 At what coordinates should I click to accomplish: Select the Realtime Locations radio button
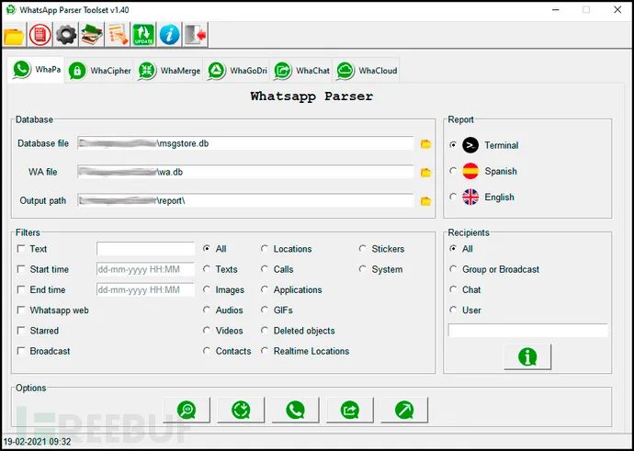265,350
